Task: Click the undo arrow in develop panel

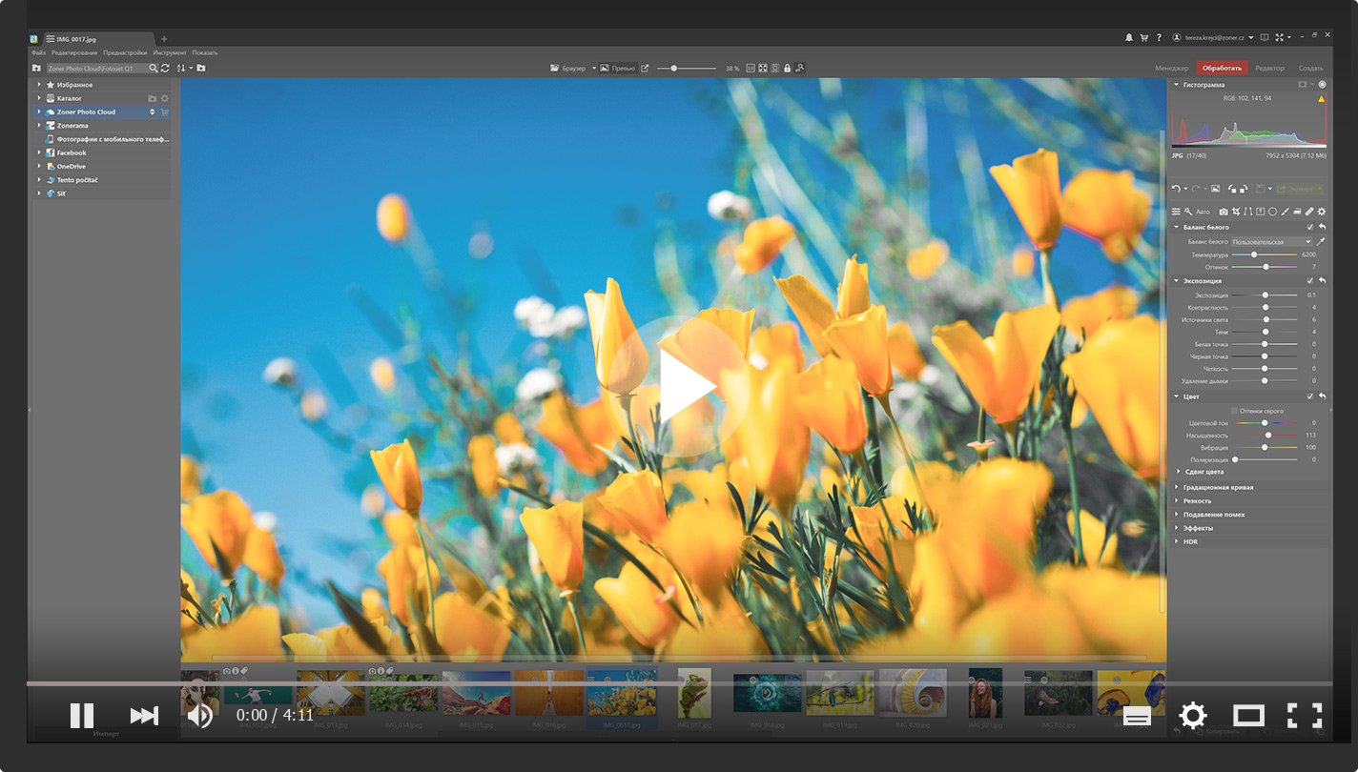Action: click(x=1176, y=189)
